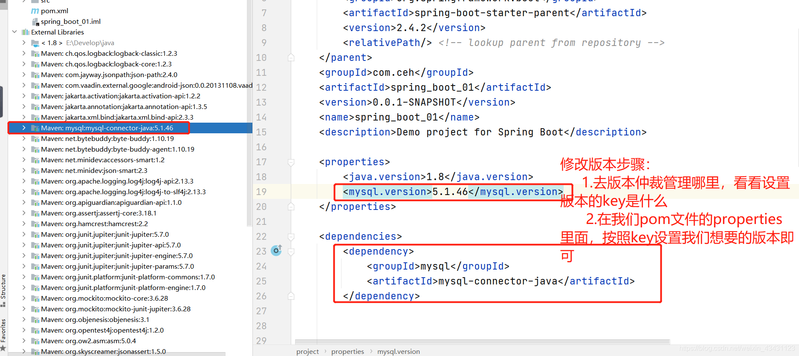Screen dimensions: 799x356
Task: Select Maven: mockito-junit-jupiter:3.6.28
Action: (x=116, y=309)
